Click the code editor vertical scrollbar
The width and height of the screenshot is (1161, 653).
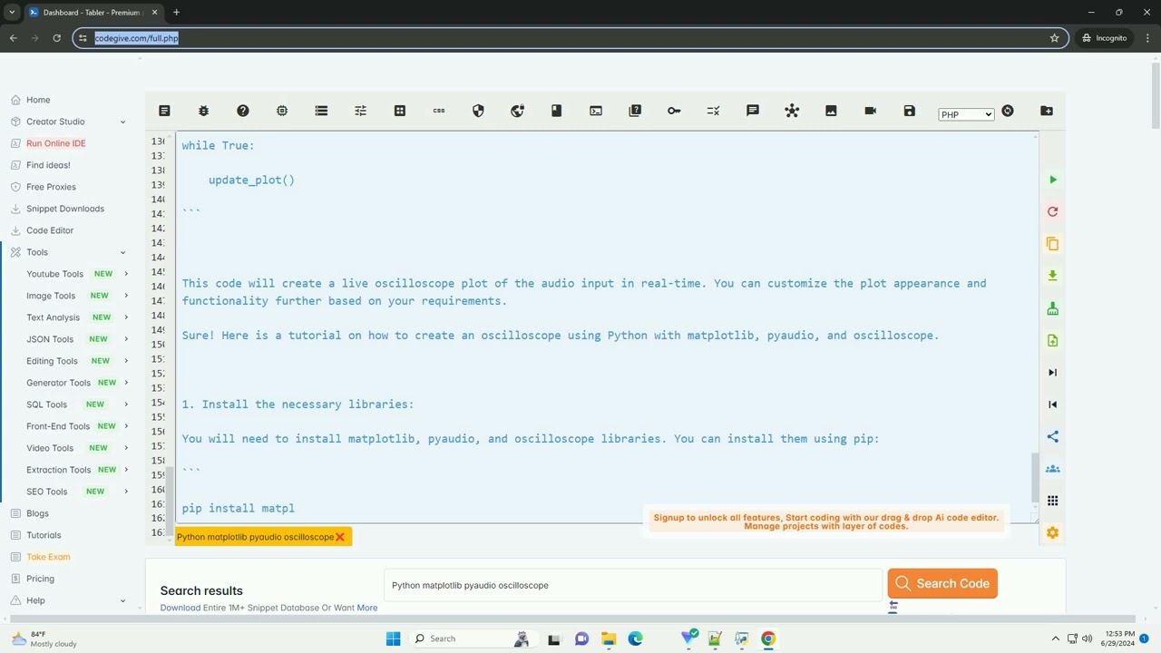click(1034, 476)
